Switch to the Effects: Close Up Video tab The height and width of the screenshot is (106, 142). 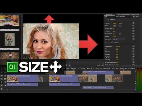[128, 14]
